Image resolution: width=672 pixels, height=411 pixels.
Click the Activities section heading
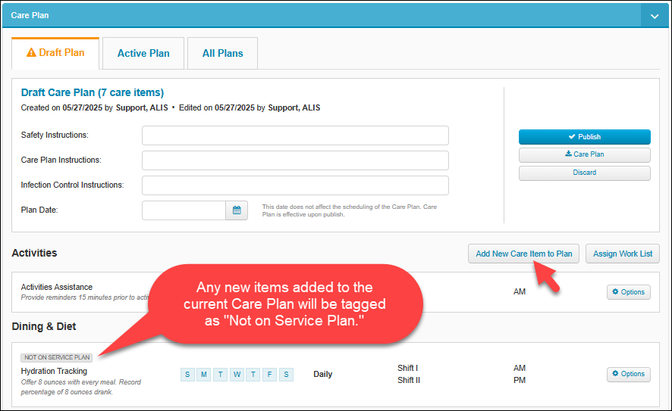click(34, 254)
